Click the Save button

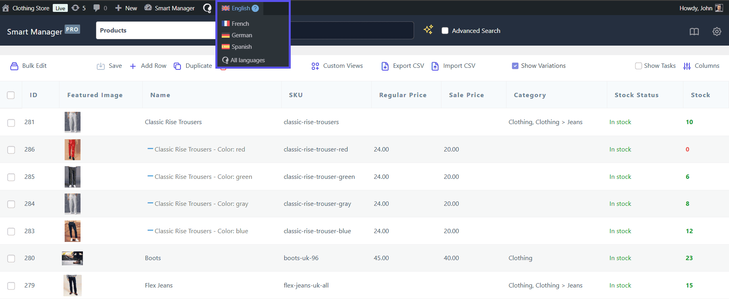coord(109,66)
